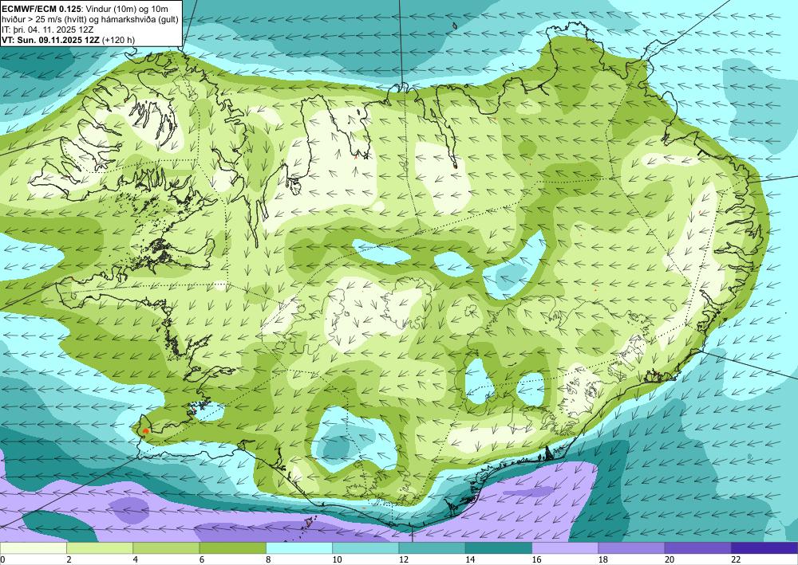Click the 12–14 m/s teal legend swatch
798x565 pixels.
432,548
